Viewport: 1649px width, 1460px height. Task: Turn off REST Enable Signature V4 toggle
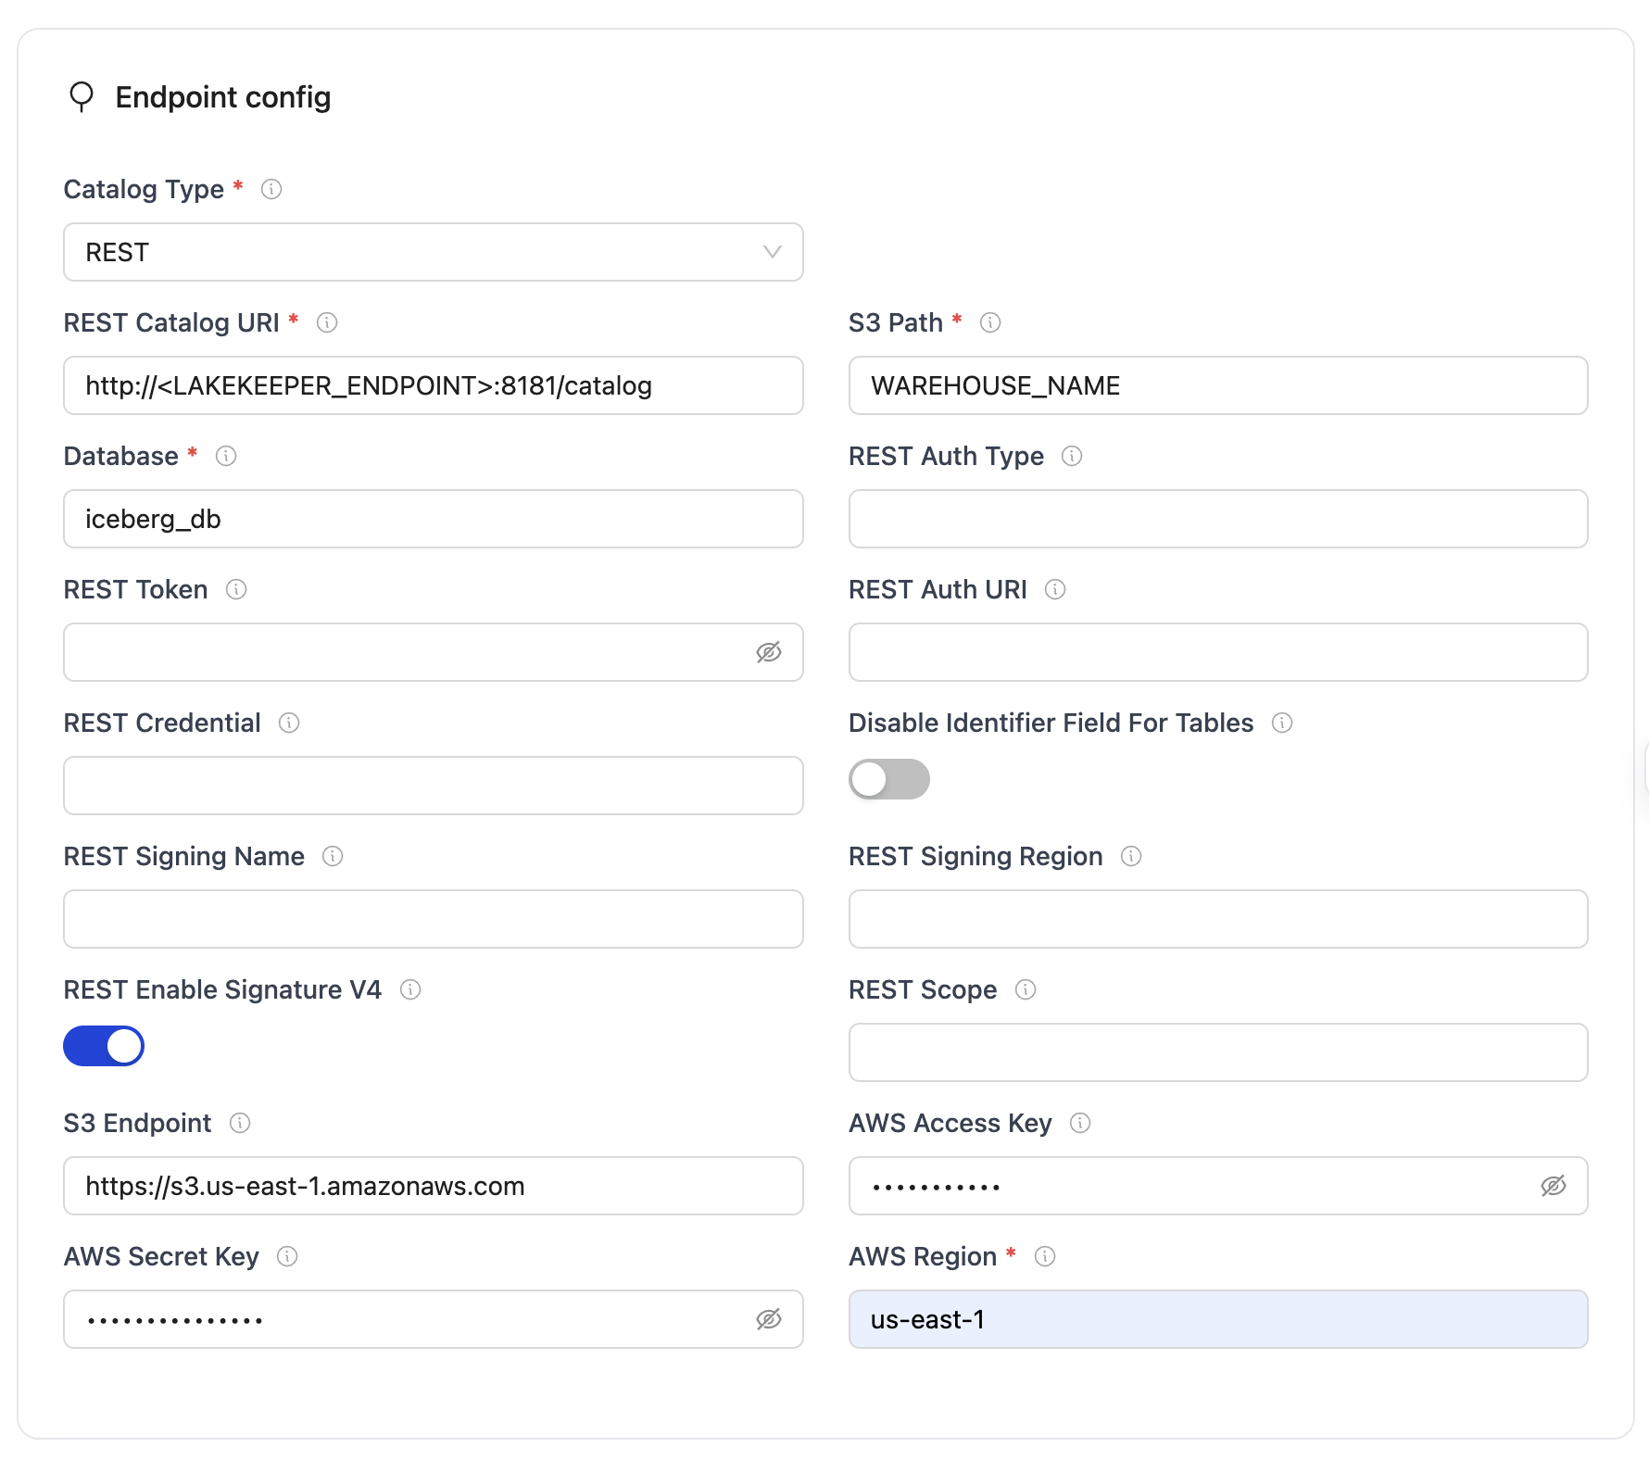104,1046
